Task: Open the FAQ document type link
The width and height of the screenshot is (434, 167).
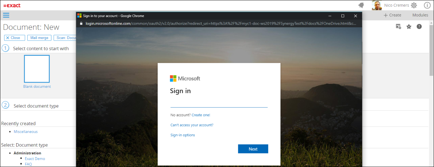Action: pyautogui.click(x=28, y=164)
